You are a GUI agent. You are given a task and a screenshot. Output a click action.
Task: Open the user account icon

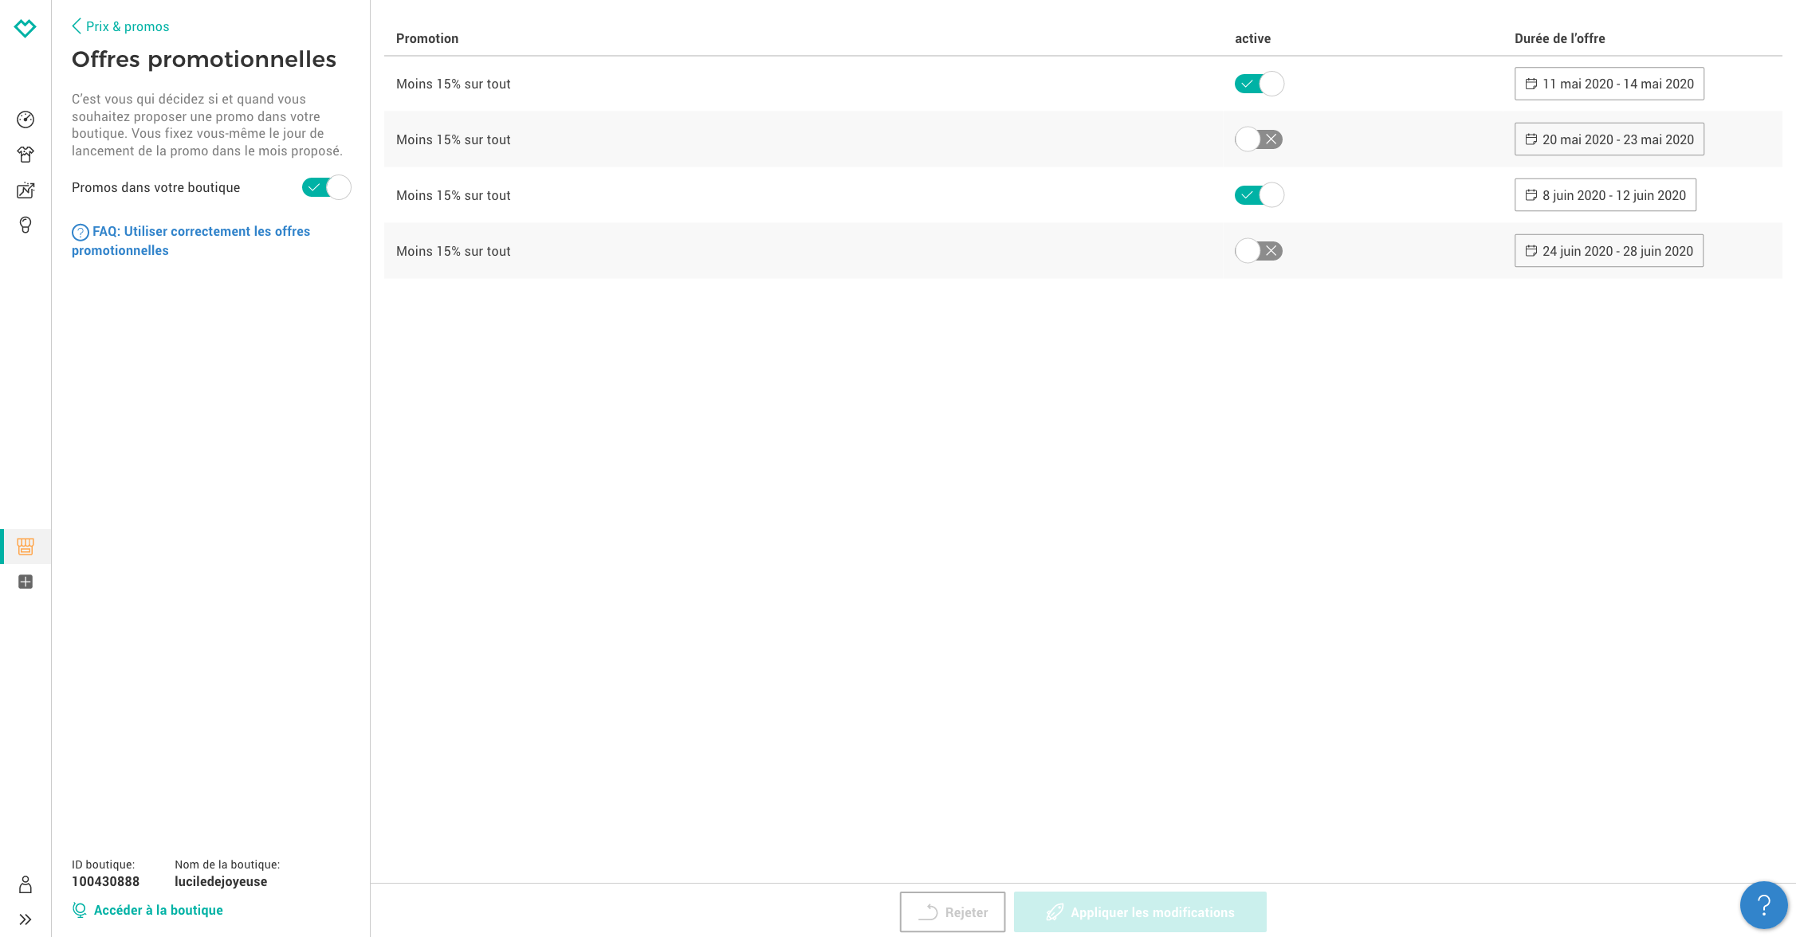tap(26, 884)
